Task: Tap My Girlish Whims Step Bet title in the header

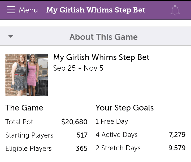Action: (95, 10)
